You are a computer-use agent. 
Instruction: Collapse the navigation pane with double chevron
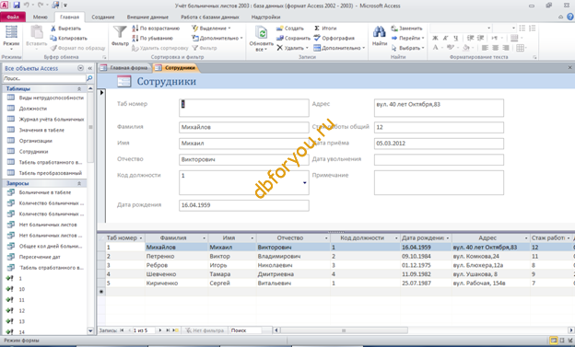coord(90,68)
